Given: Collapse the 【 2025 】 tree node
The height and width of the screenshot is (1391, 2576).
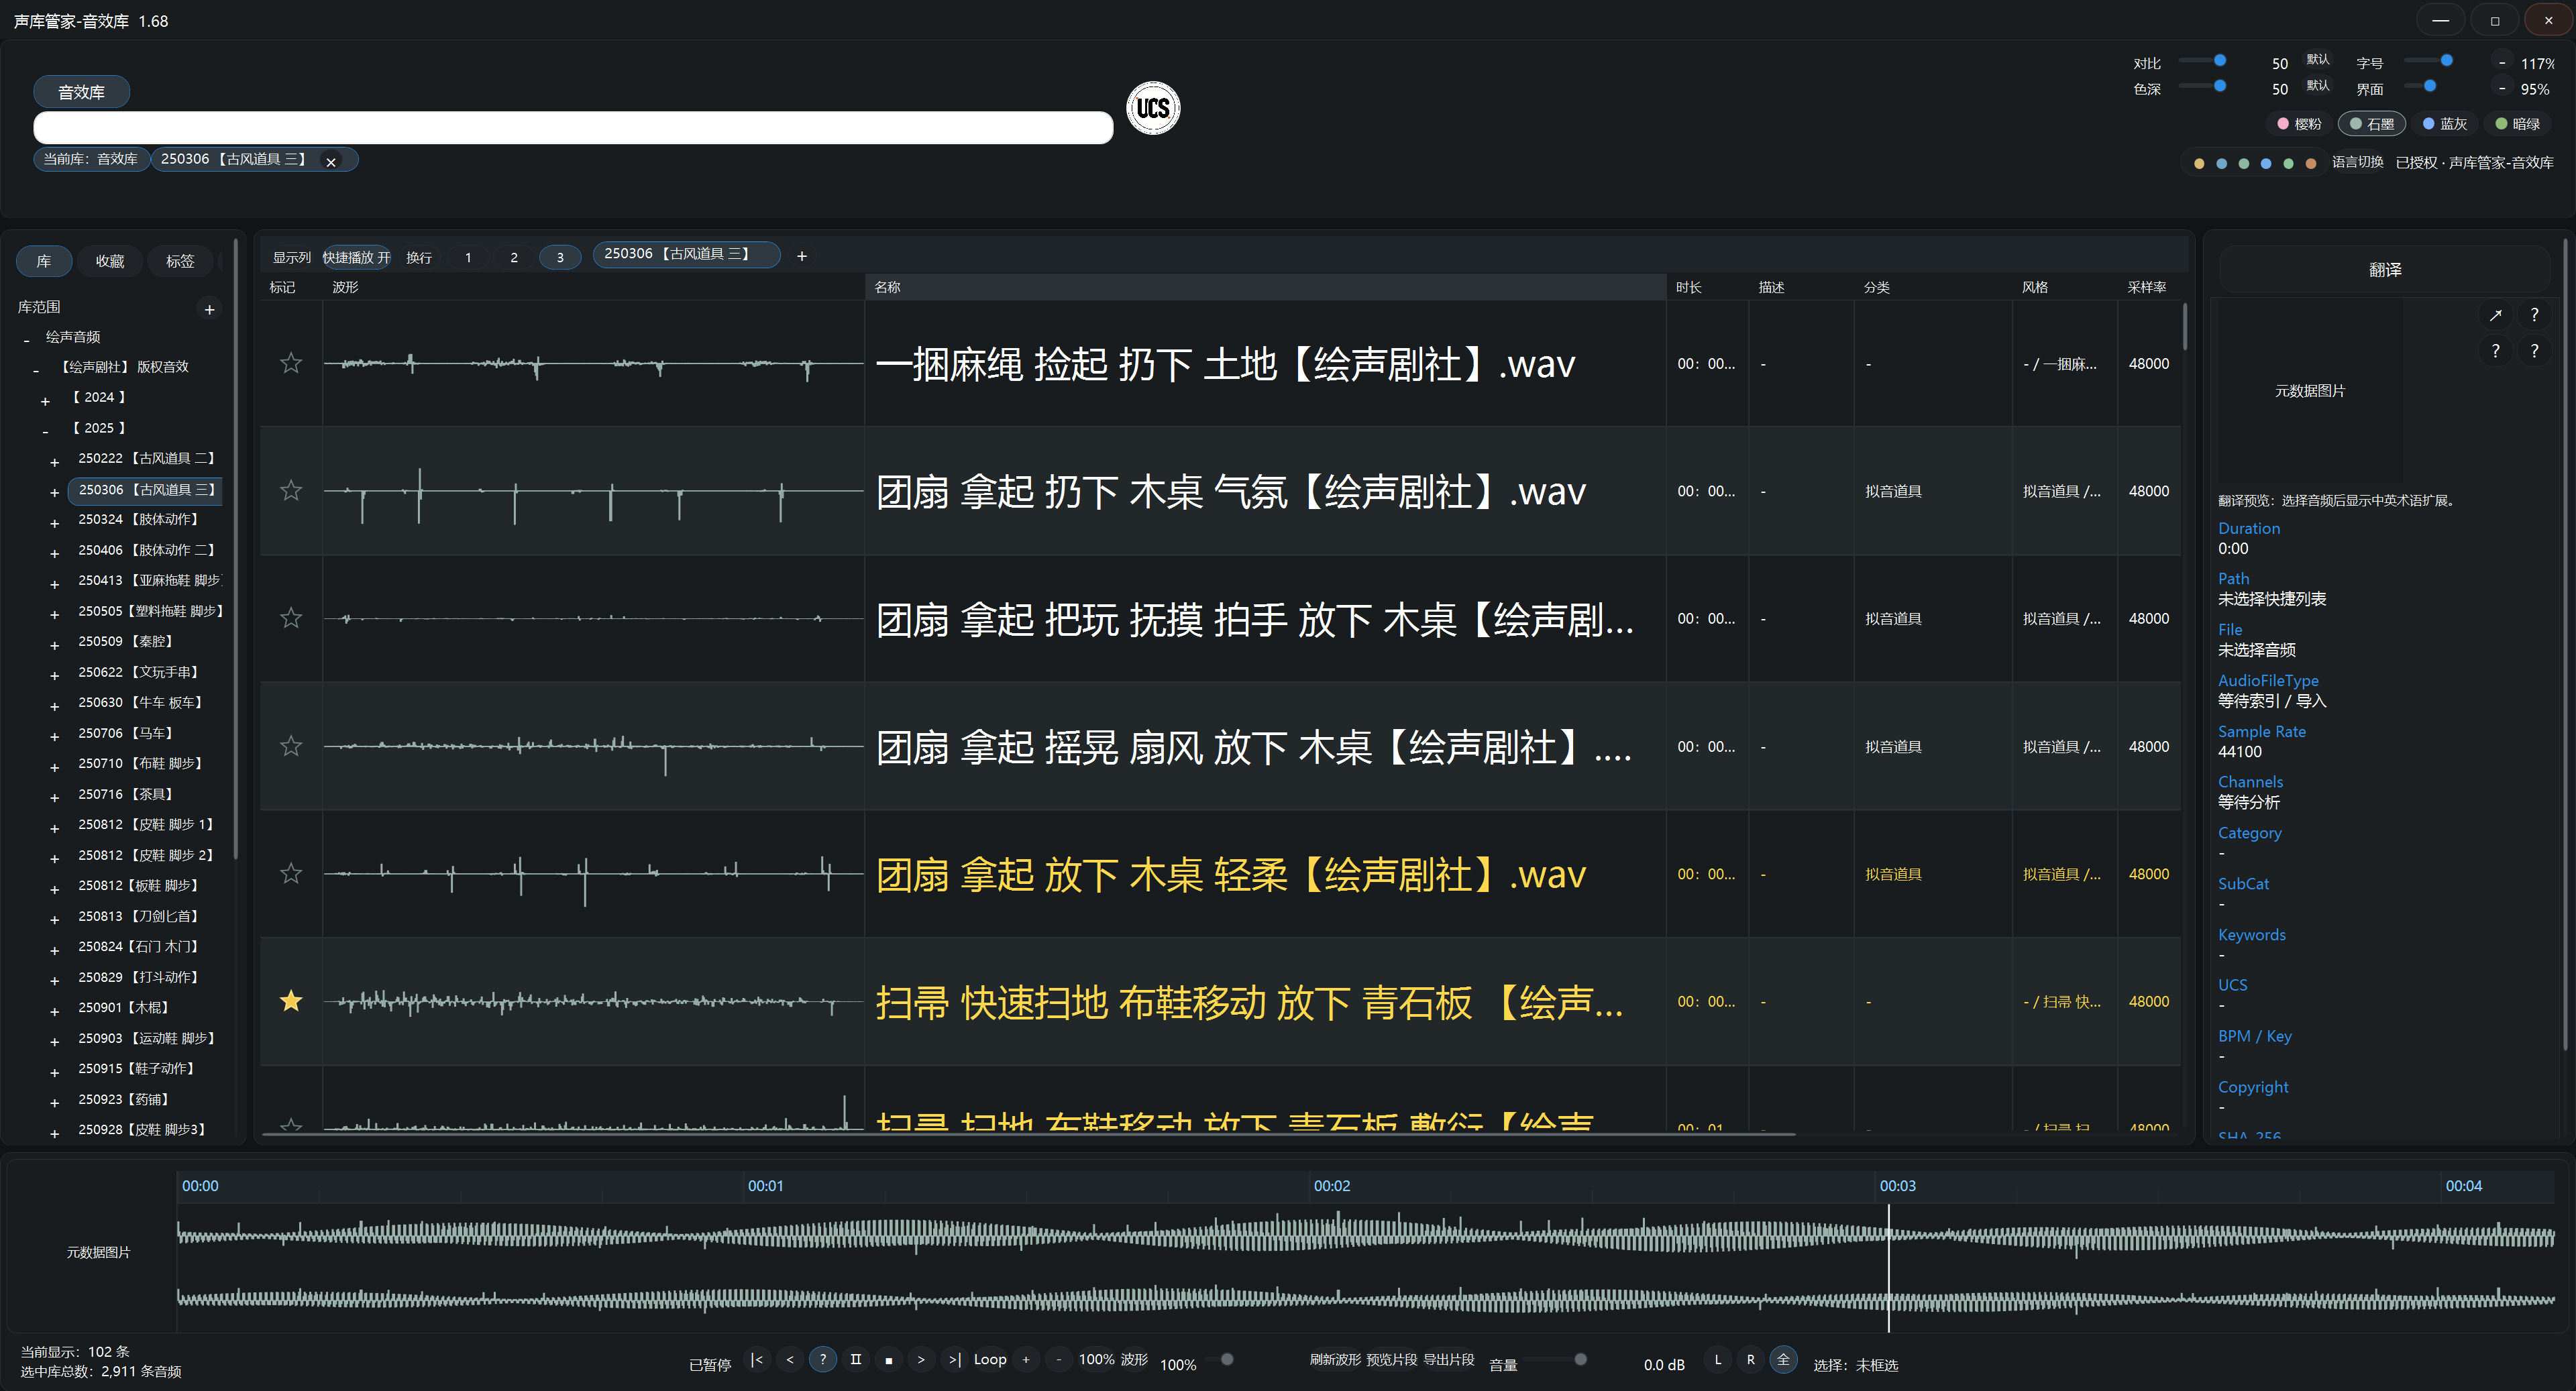Looking at the screenshot, I should 45,432.
